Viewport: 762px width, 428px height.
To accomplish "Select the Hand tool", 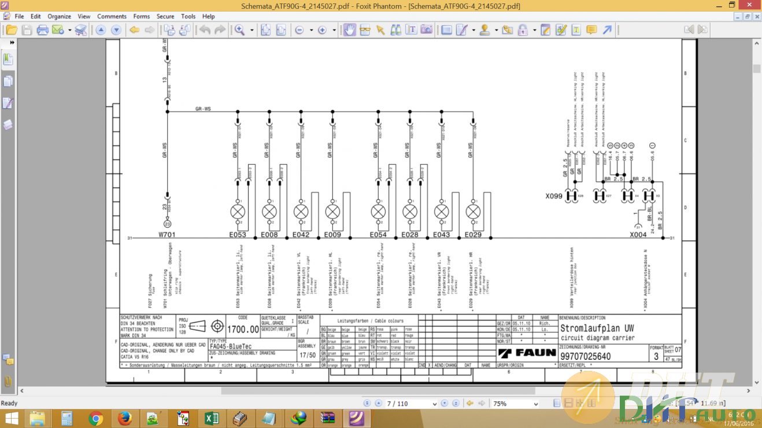I will 350,30.
